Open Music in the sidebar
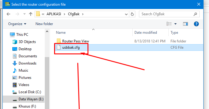Screen dimensions: 209x109 point(23,70)
